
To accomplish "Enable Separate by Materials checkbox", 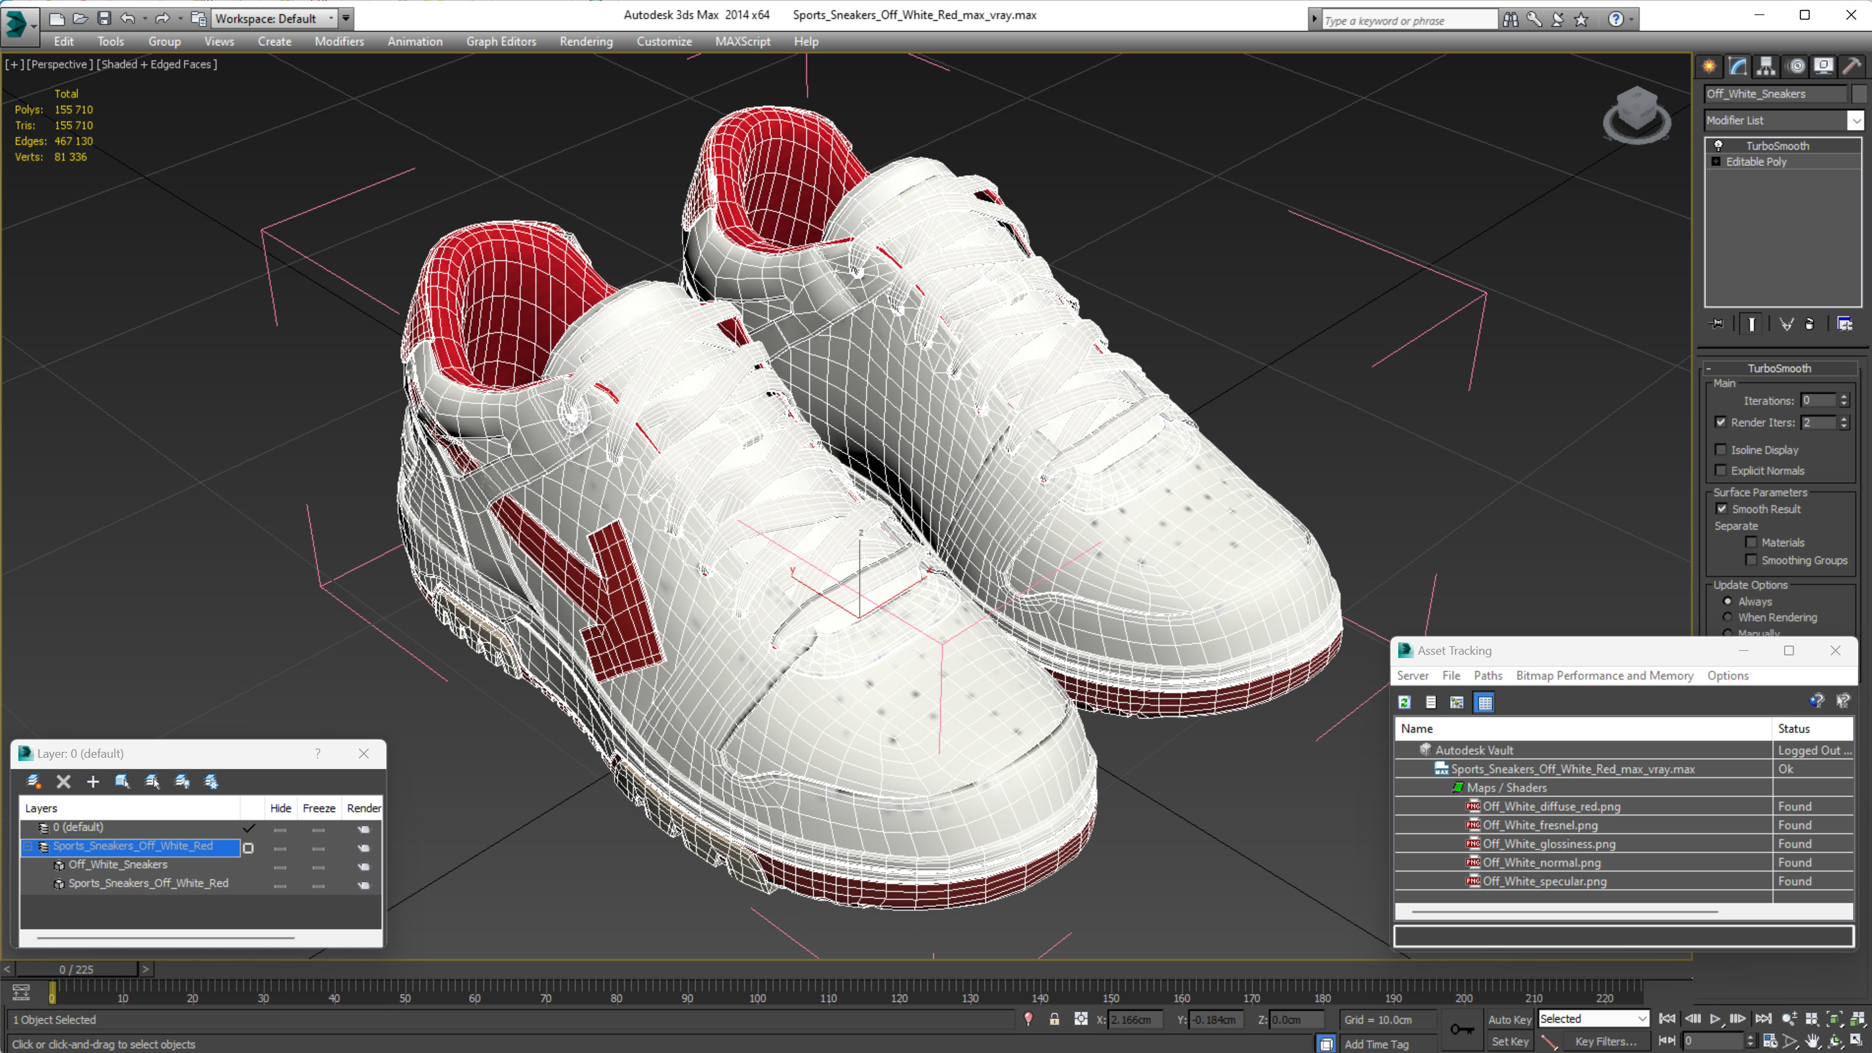I will pos(1751,541).
